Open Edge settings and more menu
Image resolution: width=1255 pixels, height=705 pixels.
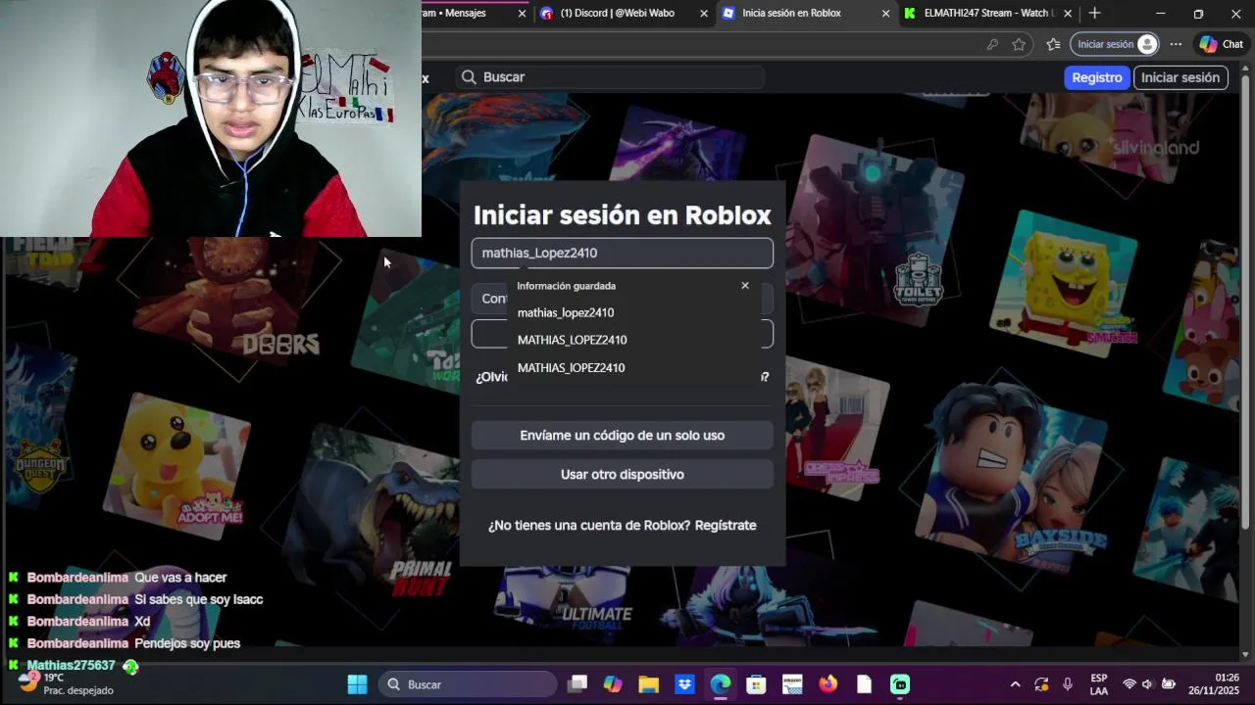point(1176,44)
